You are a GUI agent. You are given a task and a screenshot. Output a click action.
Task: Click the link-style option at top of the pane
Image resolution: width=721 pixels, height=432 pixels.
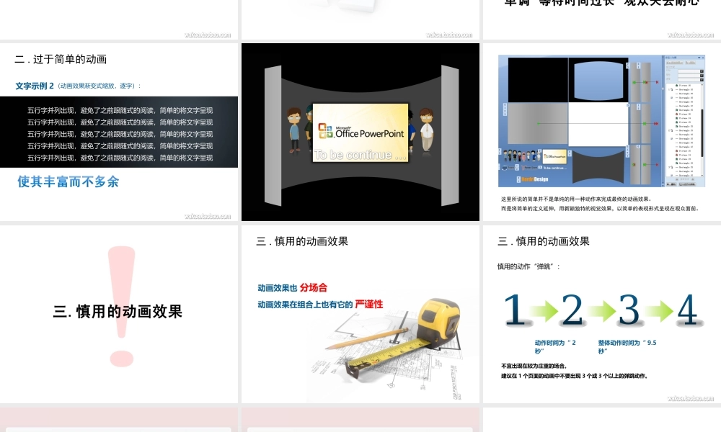(x=674, y=63)
